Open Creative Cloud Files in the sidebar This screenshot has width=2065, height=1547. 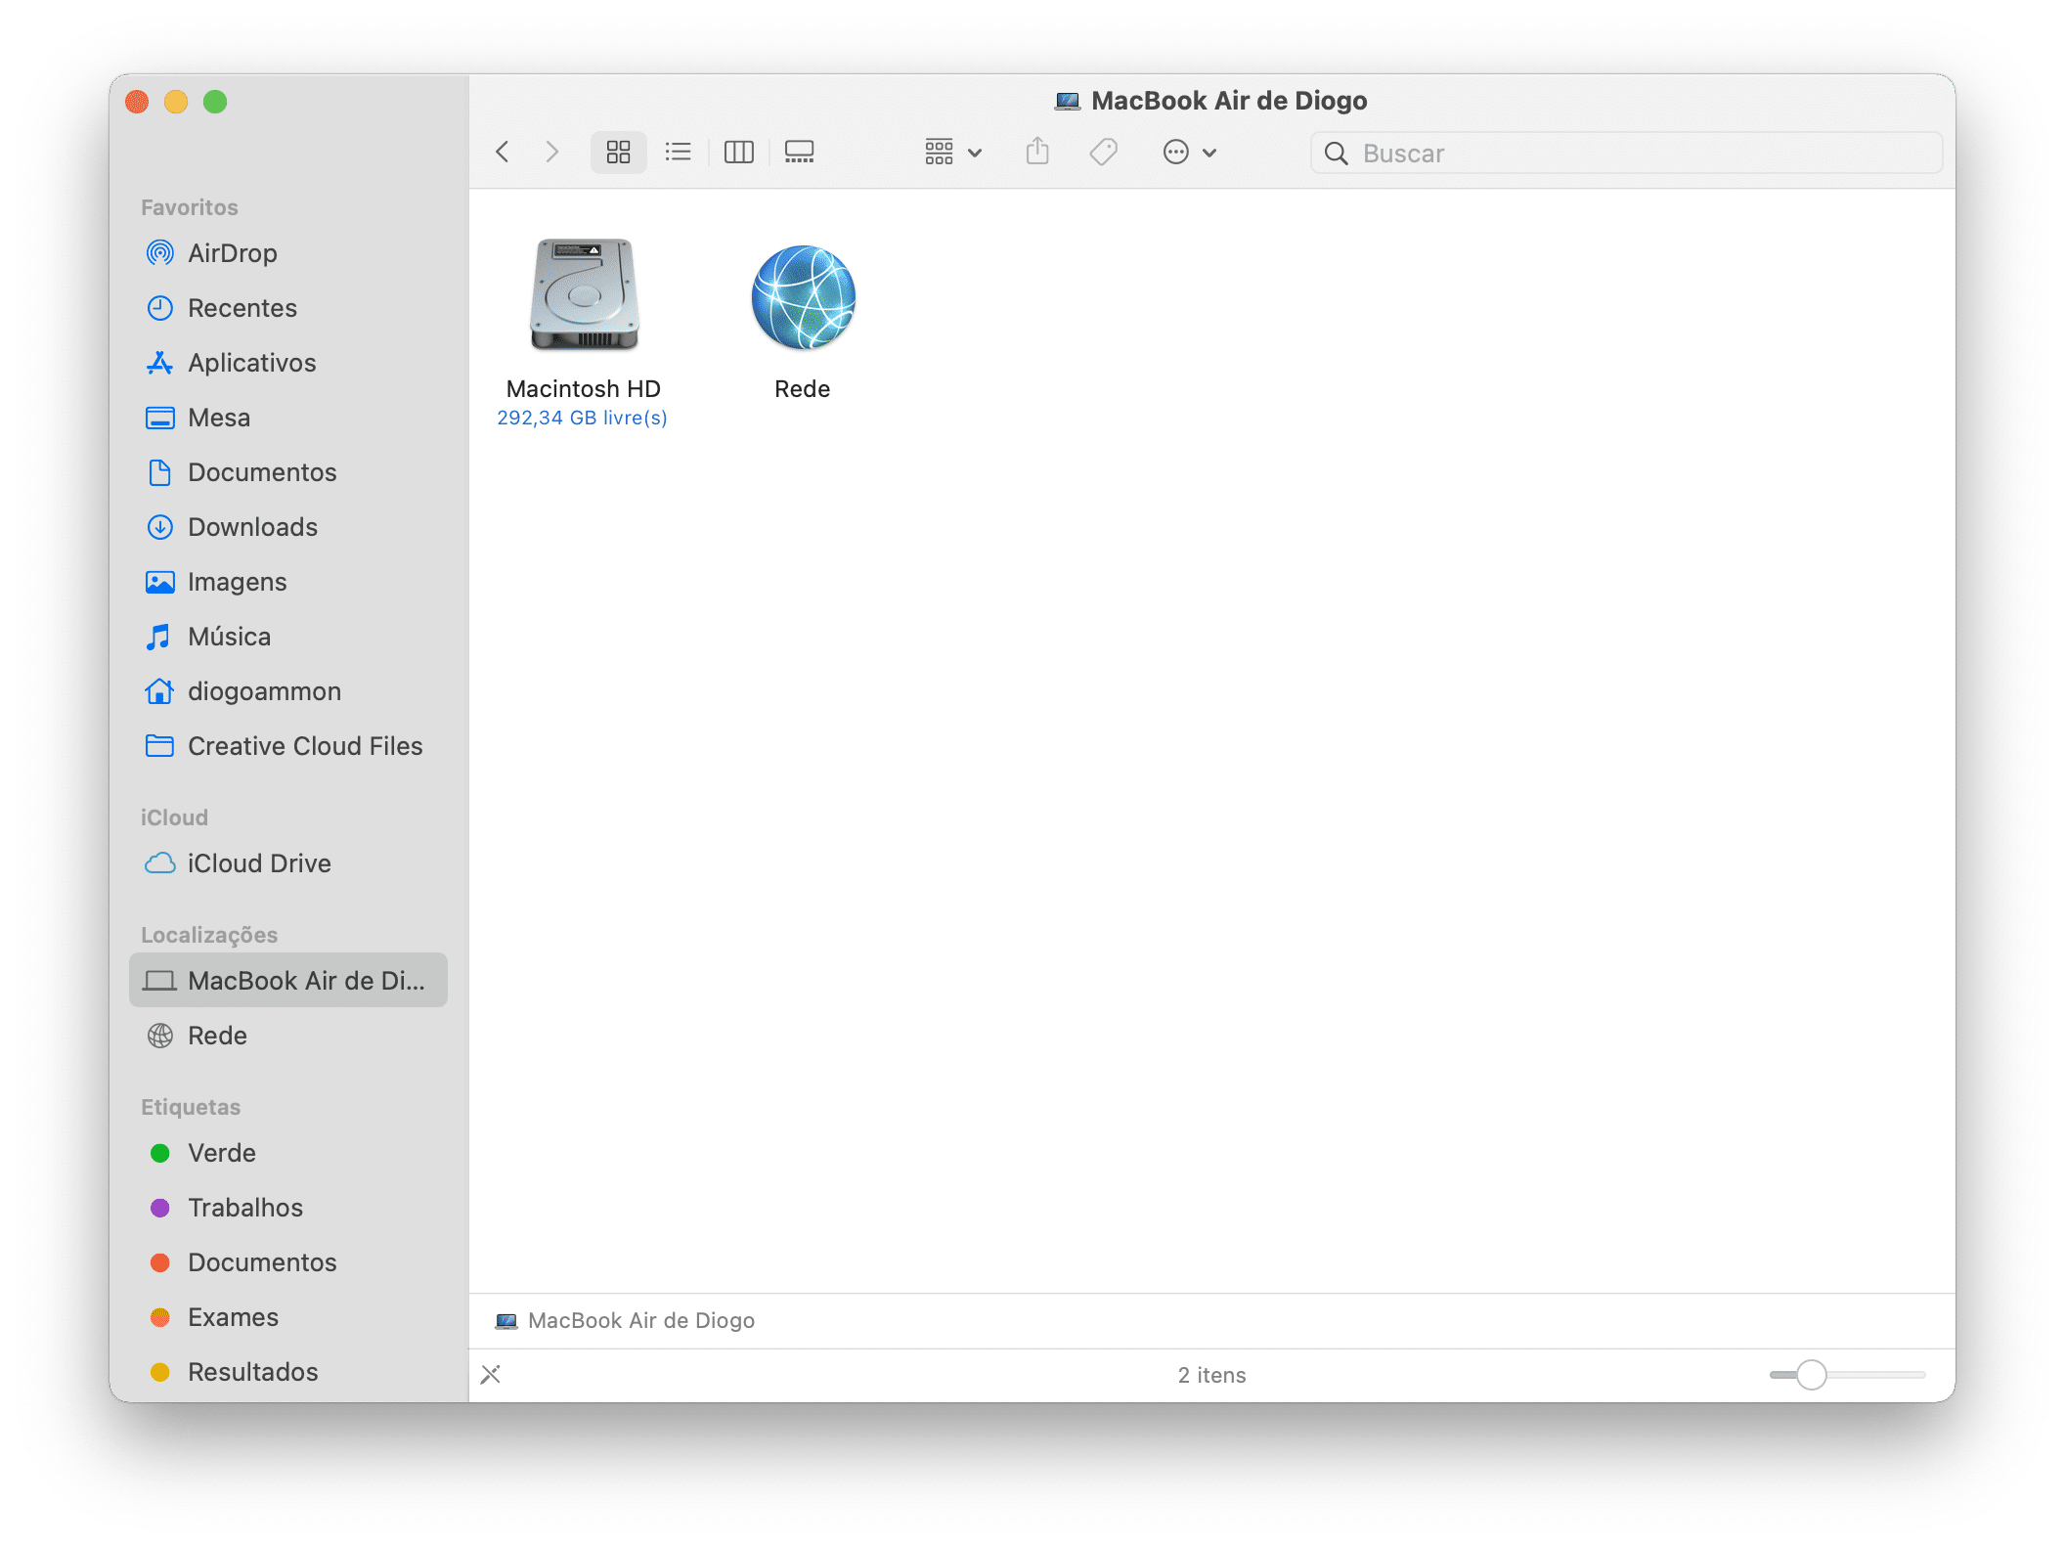click(x=287, y=746)
